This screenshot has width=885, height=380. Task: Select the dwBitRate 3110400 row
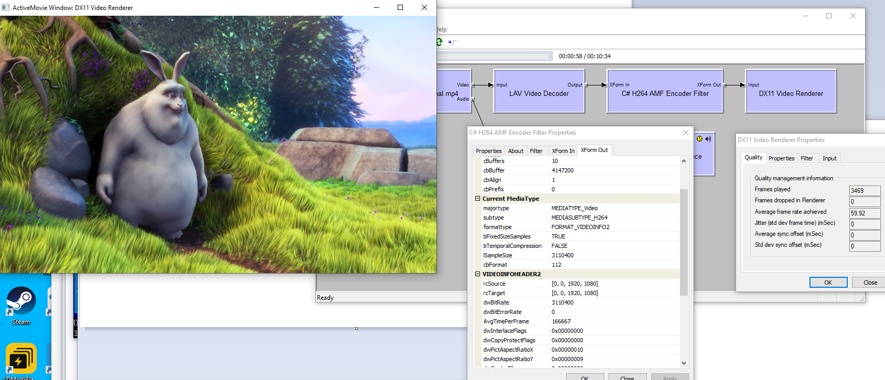(x=580, y=302)
